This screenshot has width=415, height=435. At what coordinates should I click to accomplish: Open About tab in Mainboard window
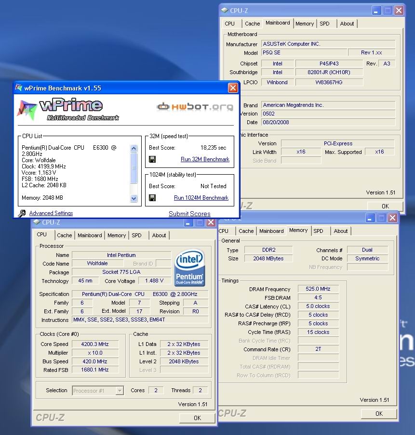coord(347,24)
